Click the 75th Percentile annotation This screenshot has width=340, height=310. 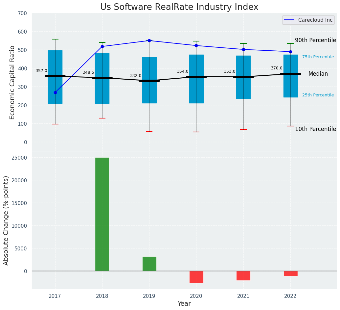pos(318,57)
